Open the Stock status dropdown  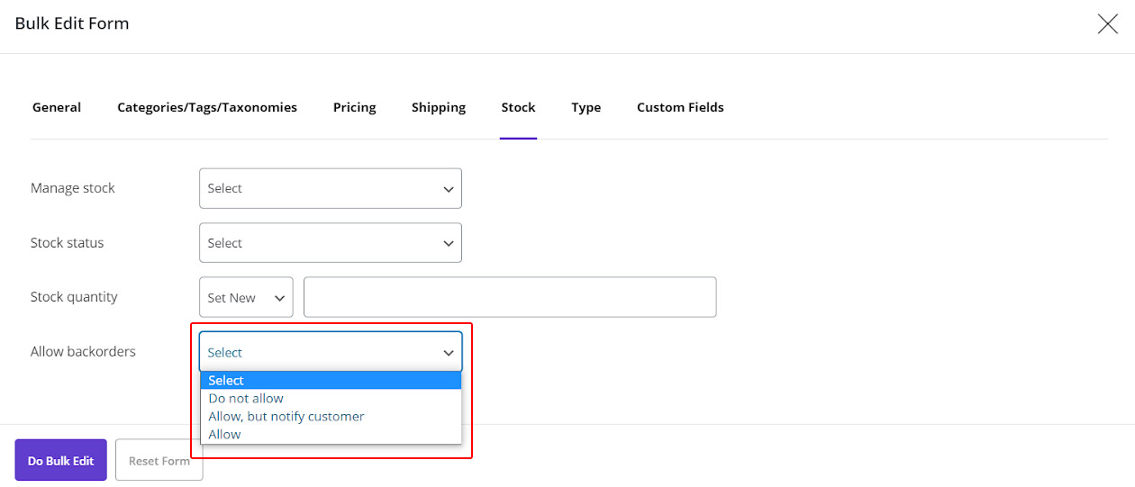330,243
